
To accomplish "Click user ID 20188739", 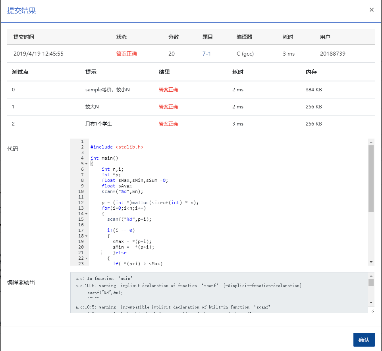I will coord(332,54).
